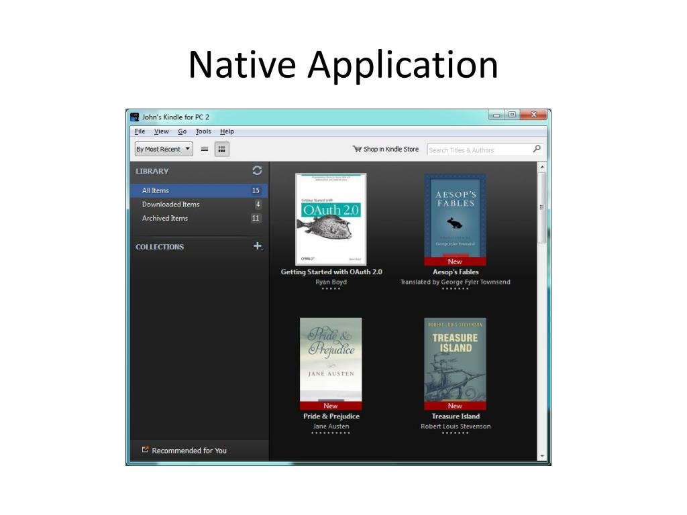Open the Treasure Island book cover
This screenshot has height=515, width=687.
(x=456, y=364)
